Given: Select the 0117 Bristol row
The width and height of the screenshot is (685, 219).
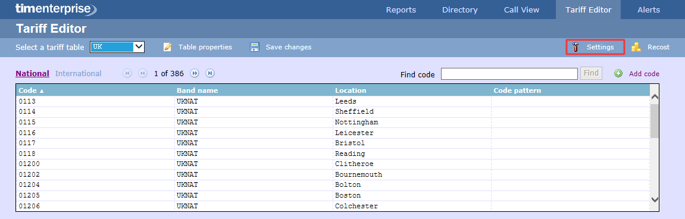Looking at the screenshot, I should pyautogui.click(x=333, y=143).
